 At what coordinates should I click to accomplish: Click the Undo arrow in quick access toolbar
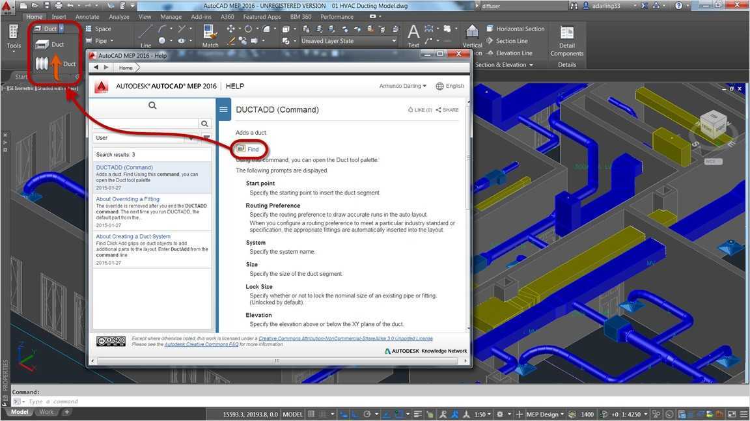(x=70, y=6)
